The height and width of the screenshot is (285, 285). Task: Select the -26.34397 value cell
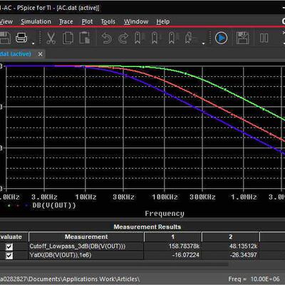[231, 255]
